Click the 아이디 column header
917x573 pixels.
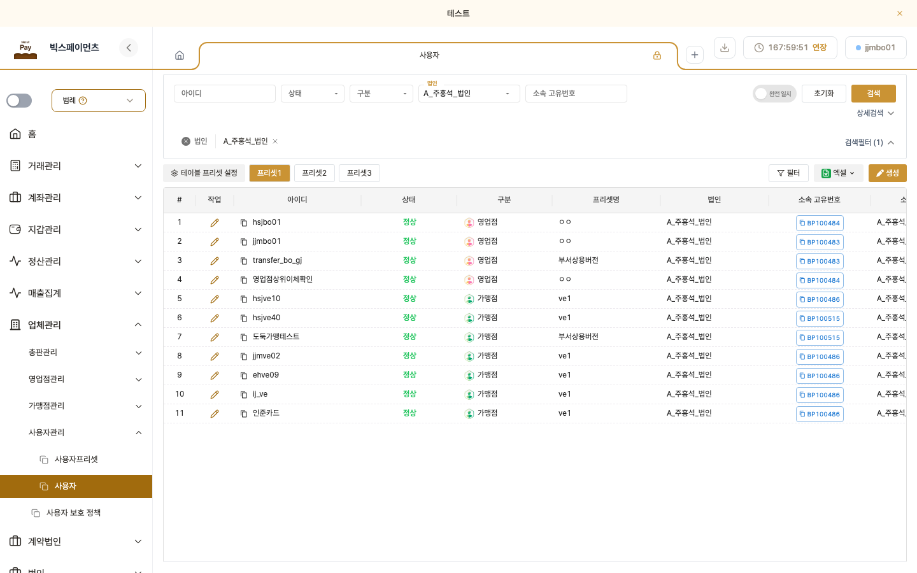click(x=297, y=200)
